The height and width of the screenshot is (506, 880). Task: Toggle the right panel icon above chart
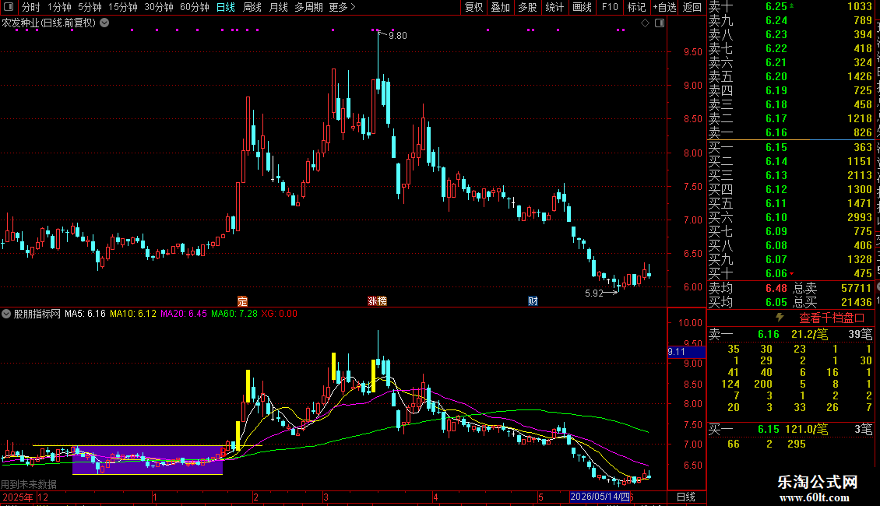(x=660, y=23)
